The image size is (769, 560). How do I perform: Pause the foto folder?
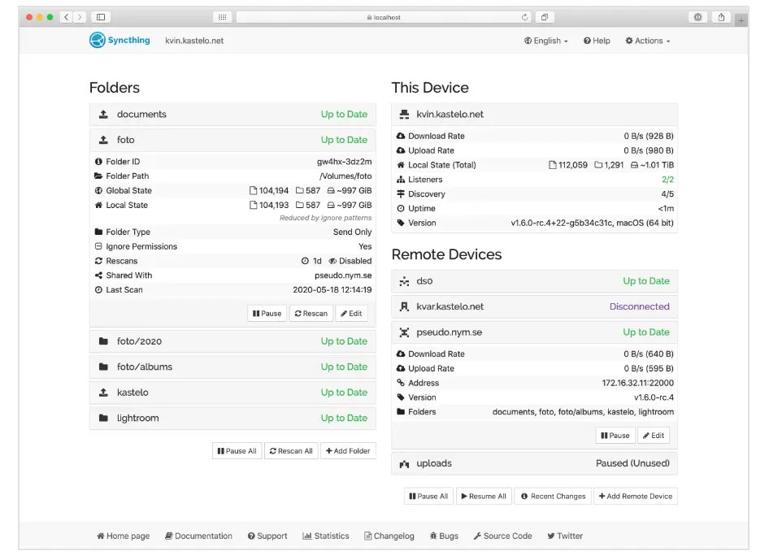coord(267,314)
